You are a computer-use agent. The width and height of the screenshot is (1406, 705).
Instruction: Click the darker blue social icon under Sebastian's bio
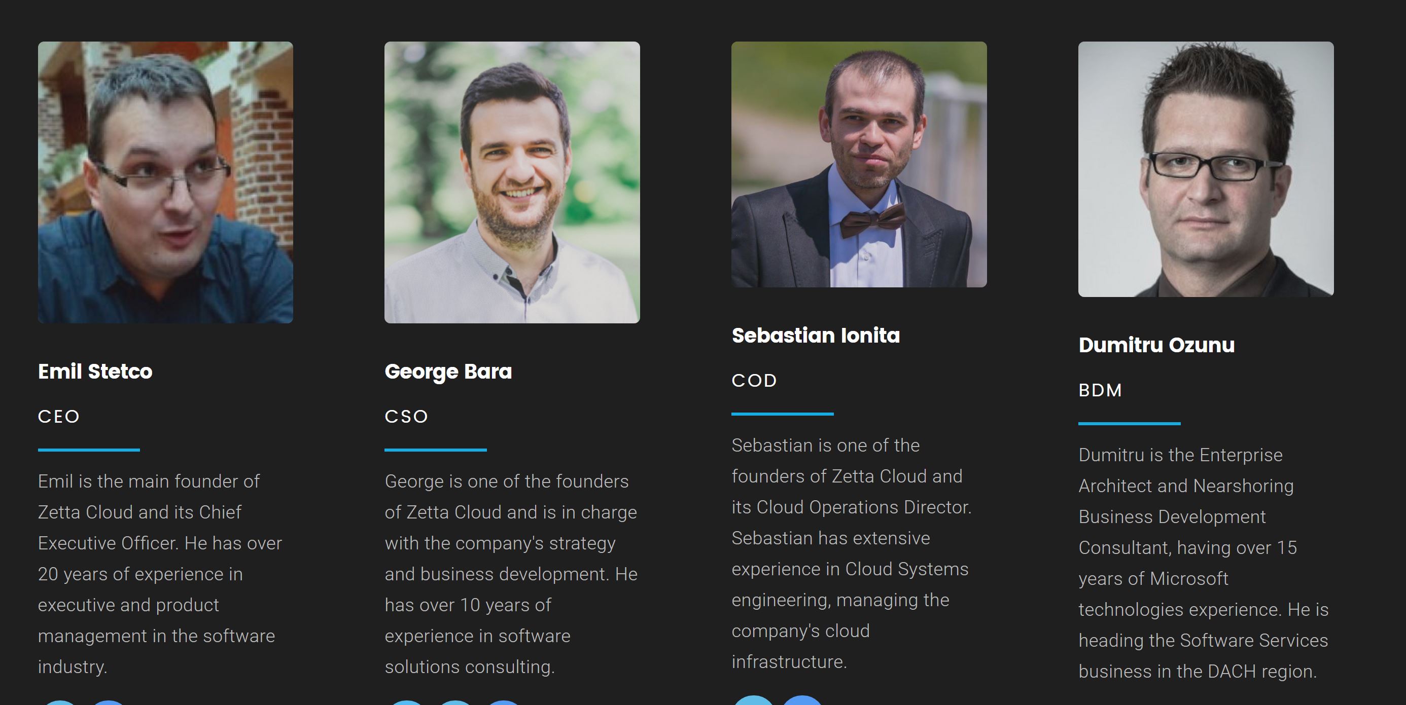802,700
